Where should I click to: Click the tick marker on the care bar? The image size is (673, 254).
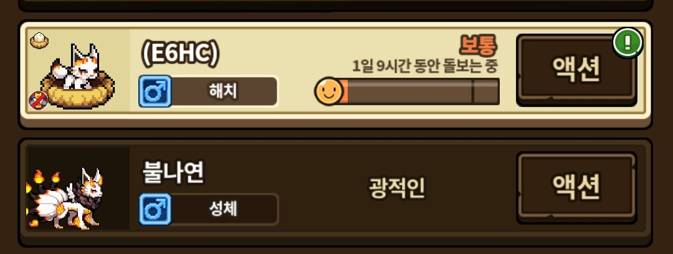[x=472, y=91]
